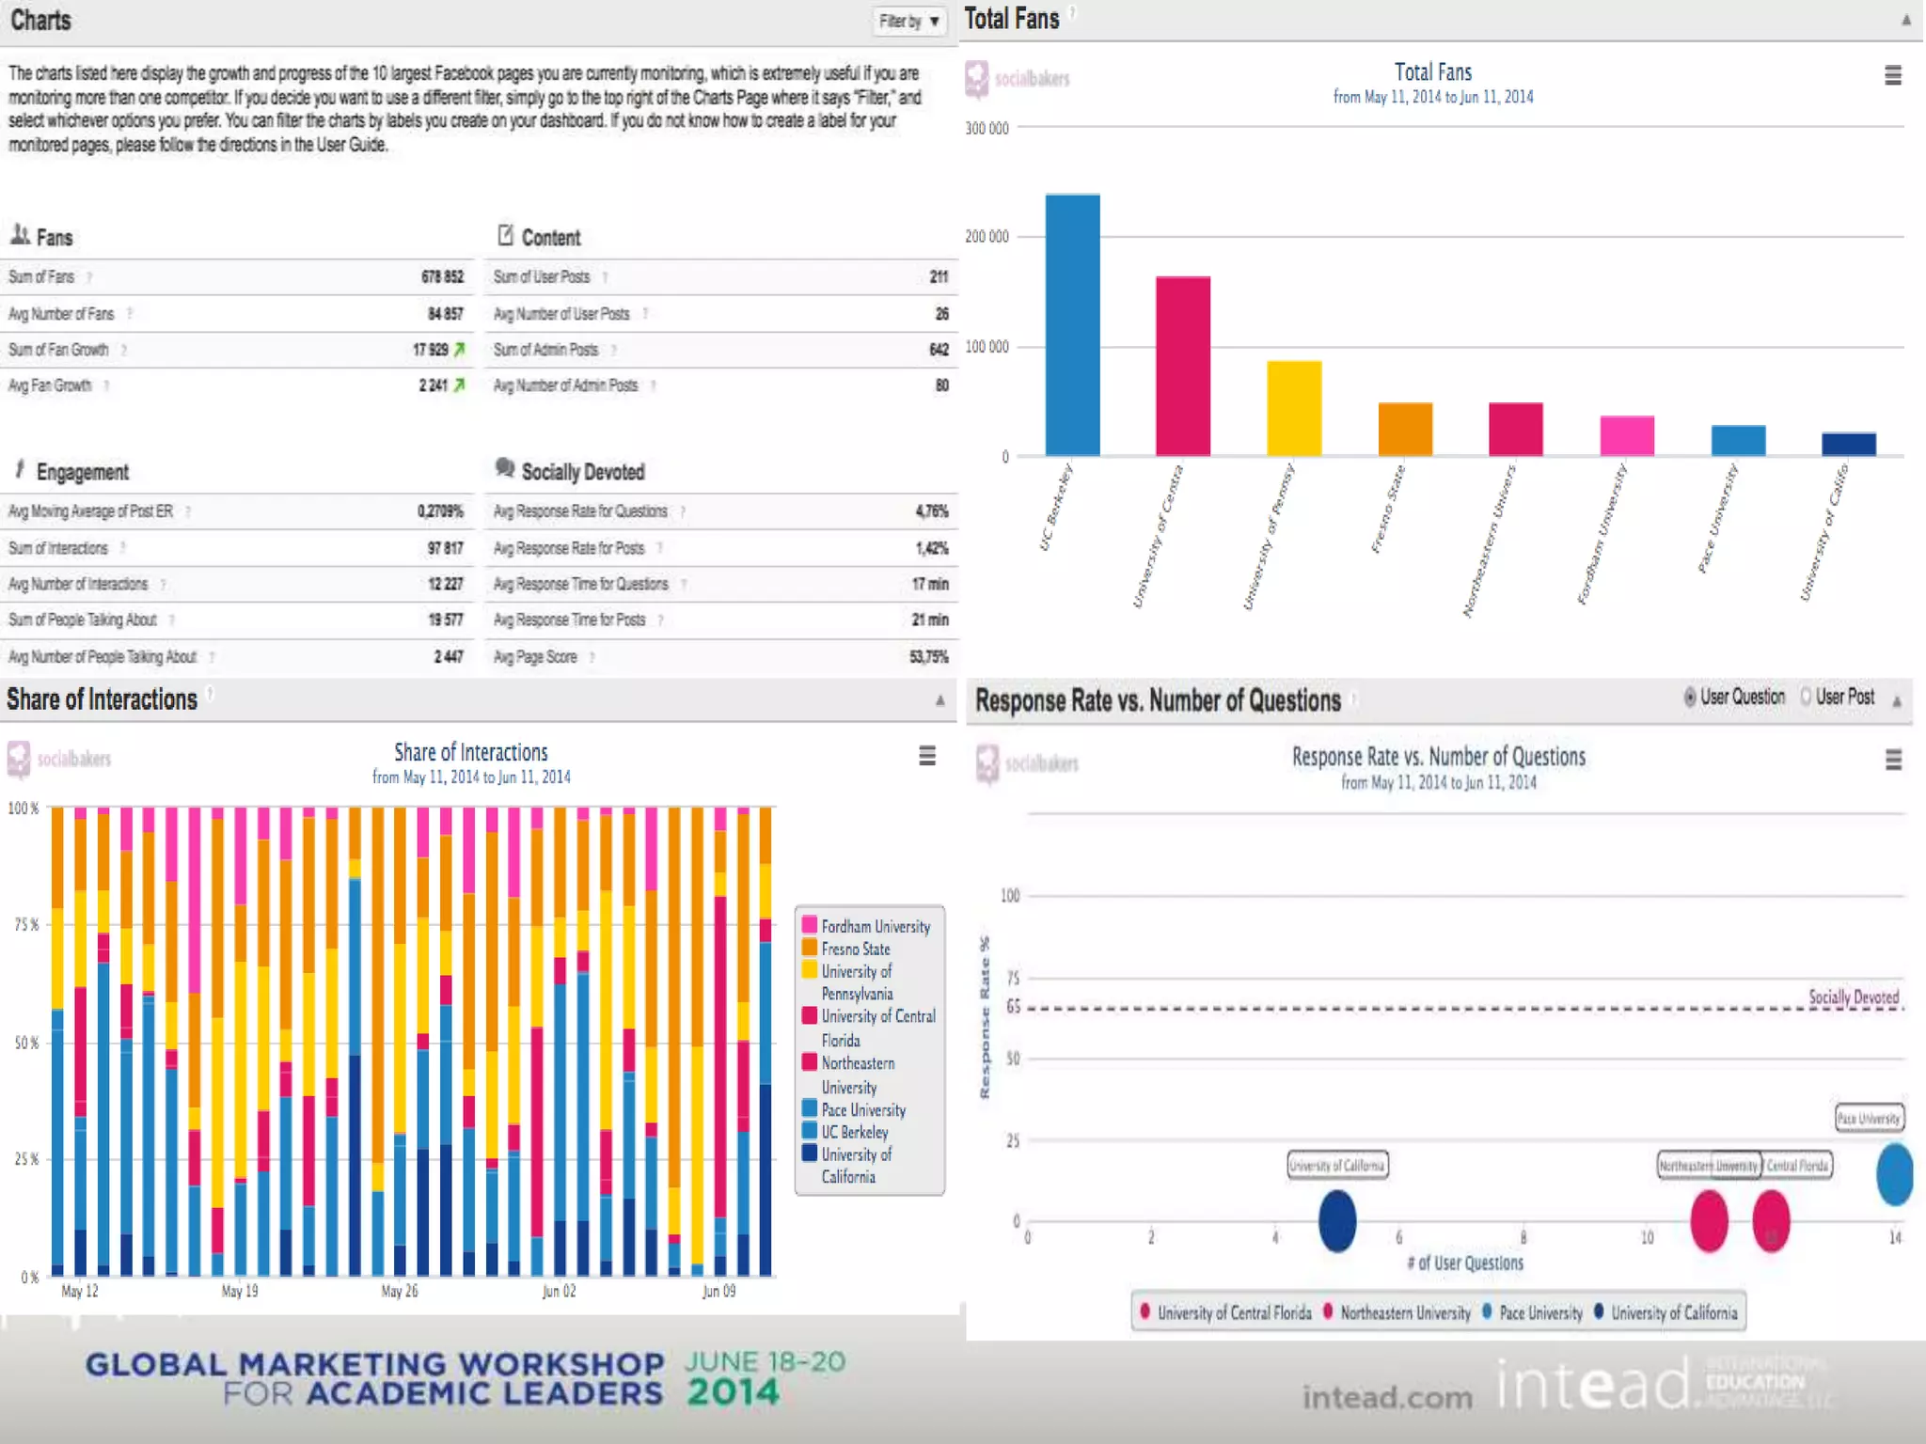The width and height of the screenshot is (1926, 1444).
Task: Click Northeastern University legend entry below scatter chart
Action: (1404, 1312)
